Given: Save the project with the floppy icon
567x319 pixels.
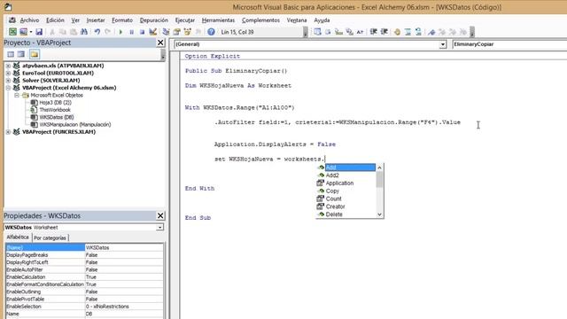Looking at the screenshot, I should pyautogui.click(x=39, y=32).
